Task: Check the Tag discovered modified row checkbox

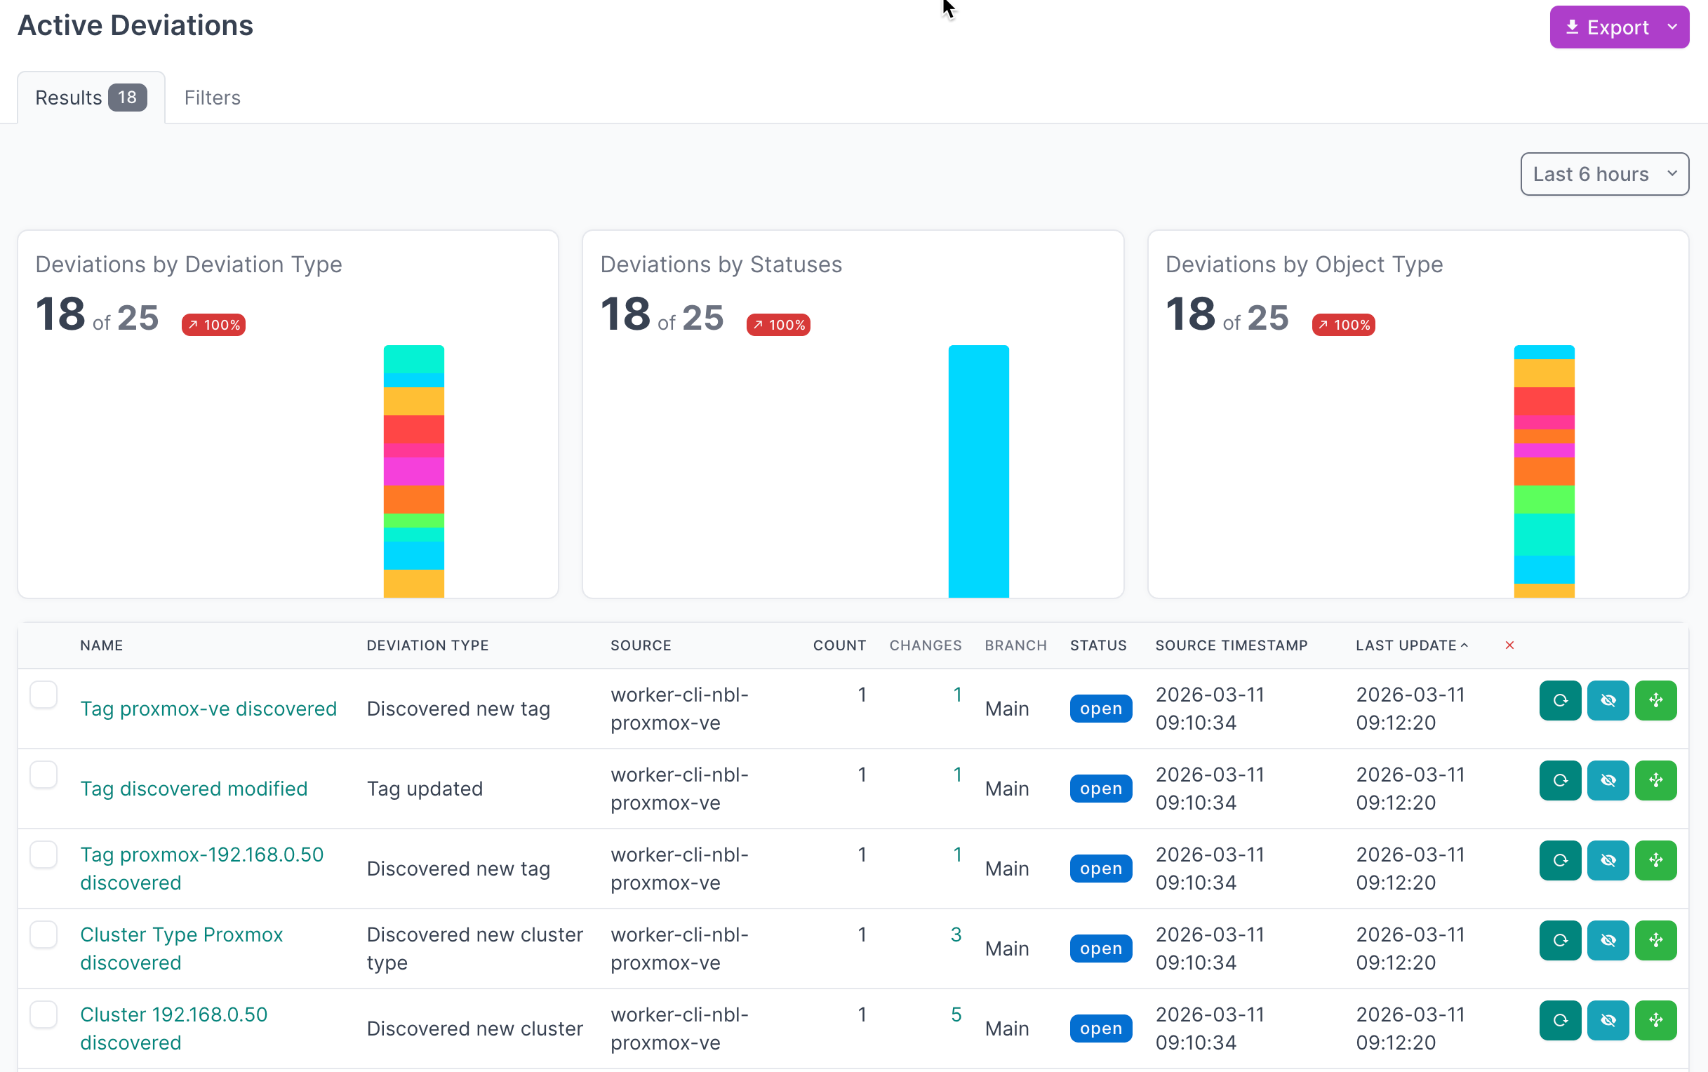Action: coord(44,775)
